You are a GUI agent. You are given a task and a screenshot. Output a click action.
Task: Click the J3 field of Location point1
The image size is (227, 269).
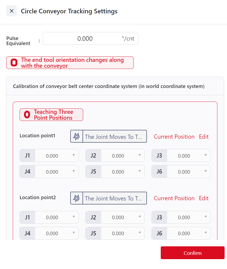tap(184, 156)
